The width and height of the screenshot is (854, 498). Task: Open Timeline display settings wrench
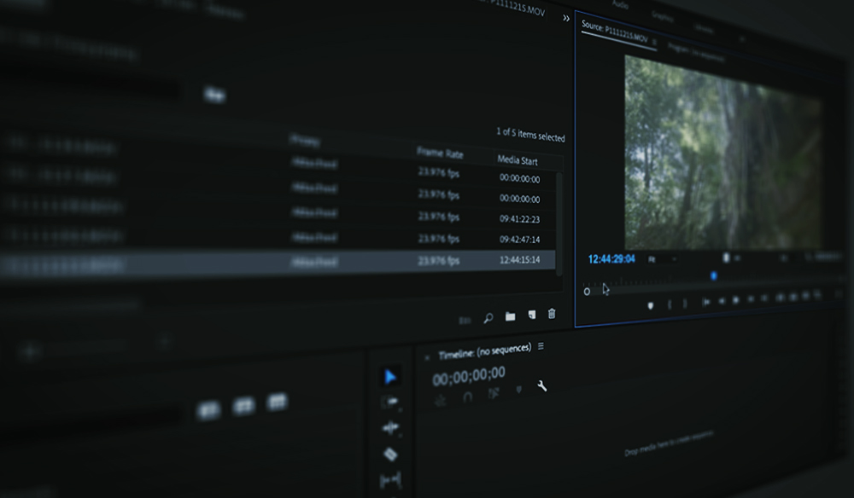click(x=542, y=386)
